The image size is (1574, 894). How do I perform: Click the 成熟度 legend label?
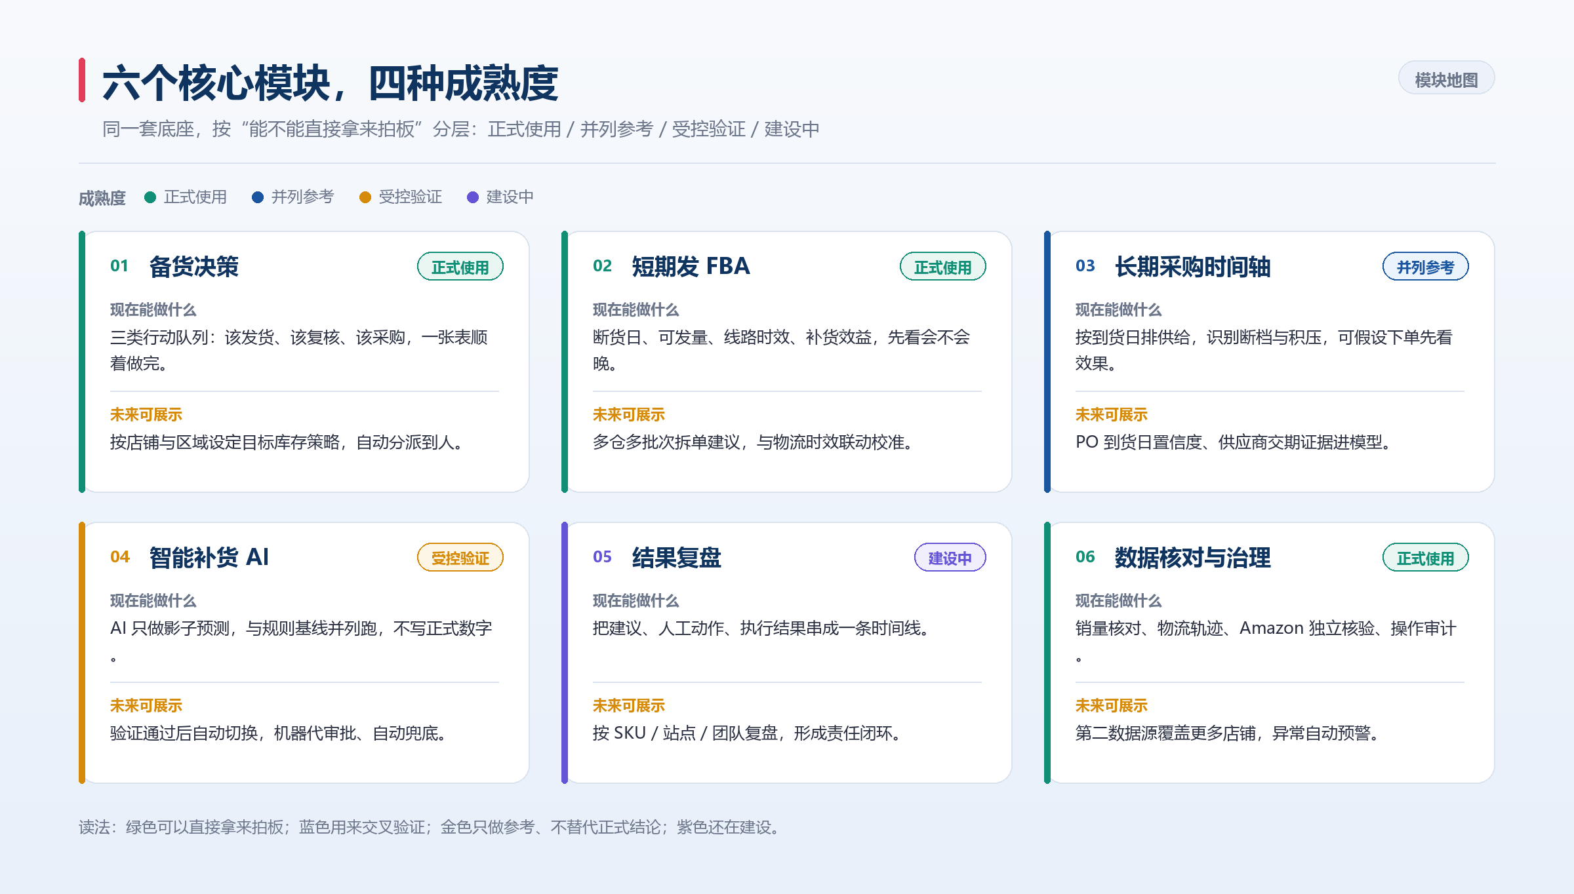tap(102, 198)
